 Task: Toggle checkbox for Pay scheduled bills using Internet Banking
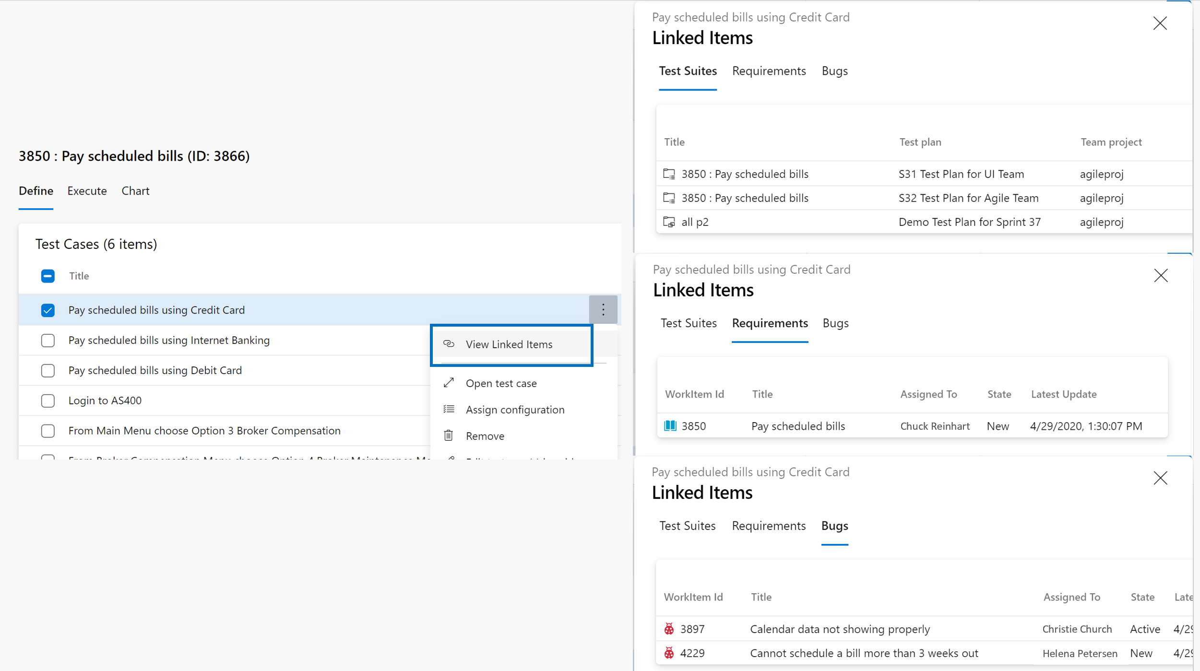click(48, 340)
